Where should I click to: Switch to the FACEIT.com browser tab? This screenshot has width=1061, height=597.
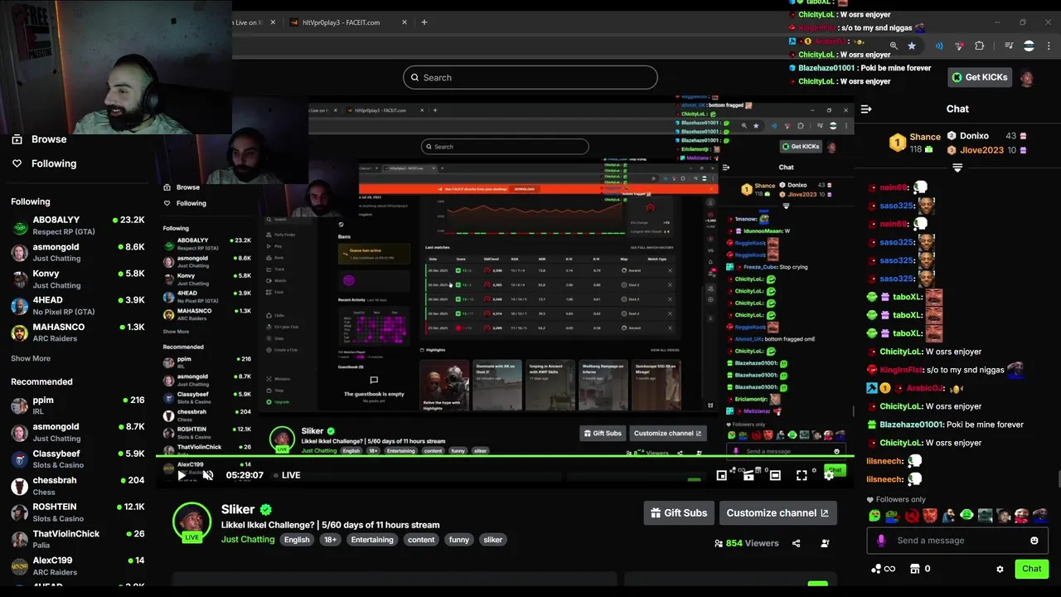(346, 22)
